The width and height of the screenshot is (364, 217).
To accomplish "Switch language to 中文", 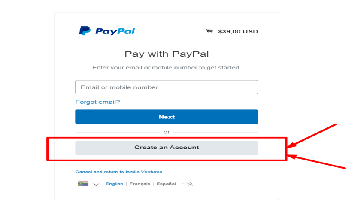I will 188,184.
